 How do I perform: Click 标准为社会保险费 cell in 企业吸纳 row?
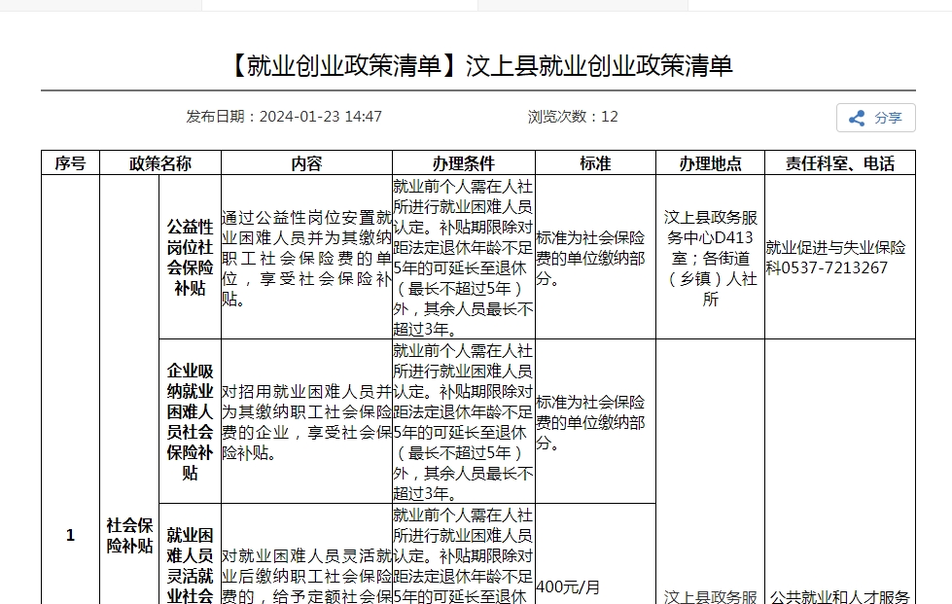pyautogui.click(x=595, y=421)
